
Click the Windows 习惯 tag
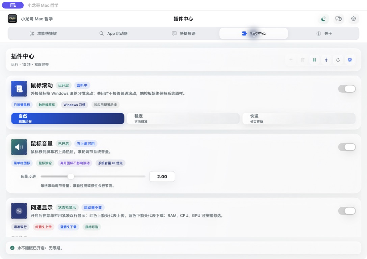74,105
